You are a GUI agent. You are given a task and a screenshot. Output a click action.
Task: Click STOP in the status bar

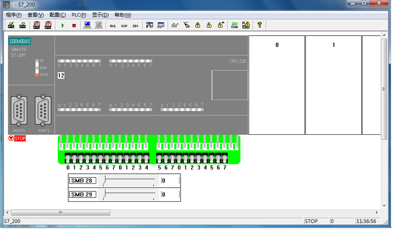pos(311,221)
